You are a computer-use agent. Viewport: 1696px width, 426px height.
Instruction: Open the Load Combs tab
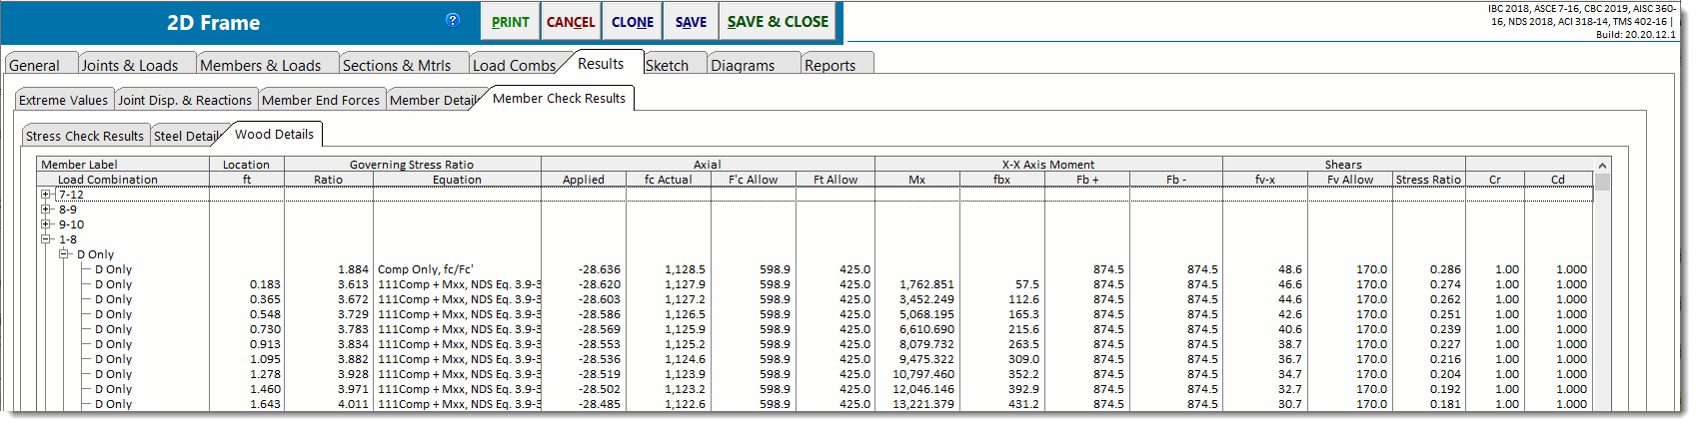point(514,65)
